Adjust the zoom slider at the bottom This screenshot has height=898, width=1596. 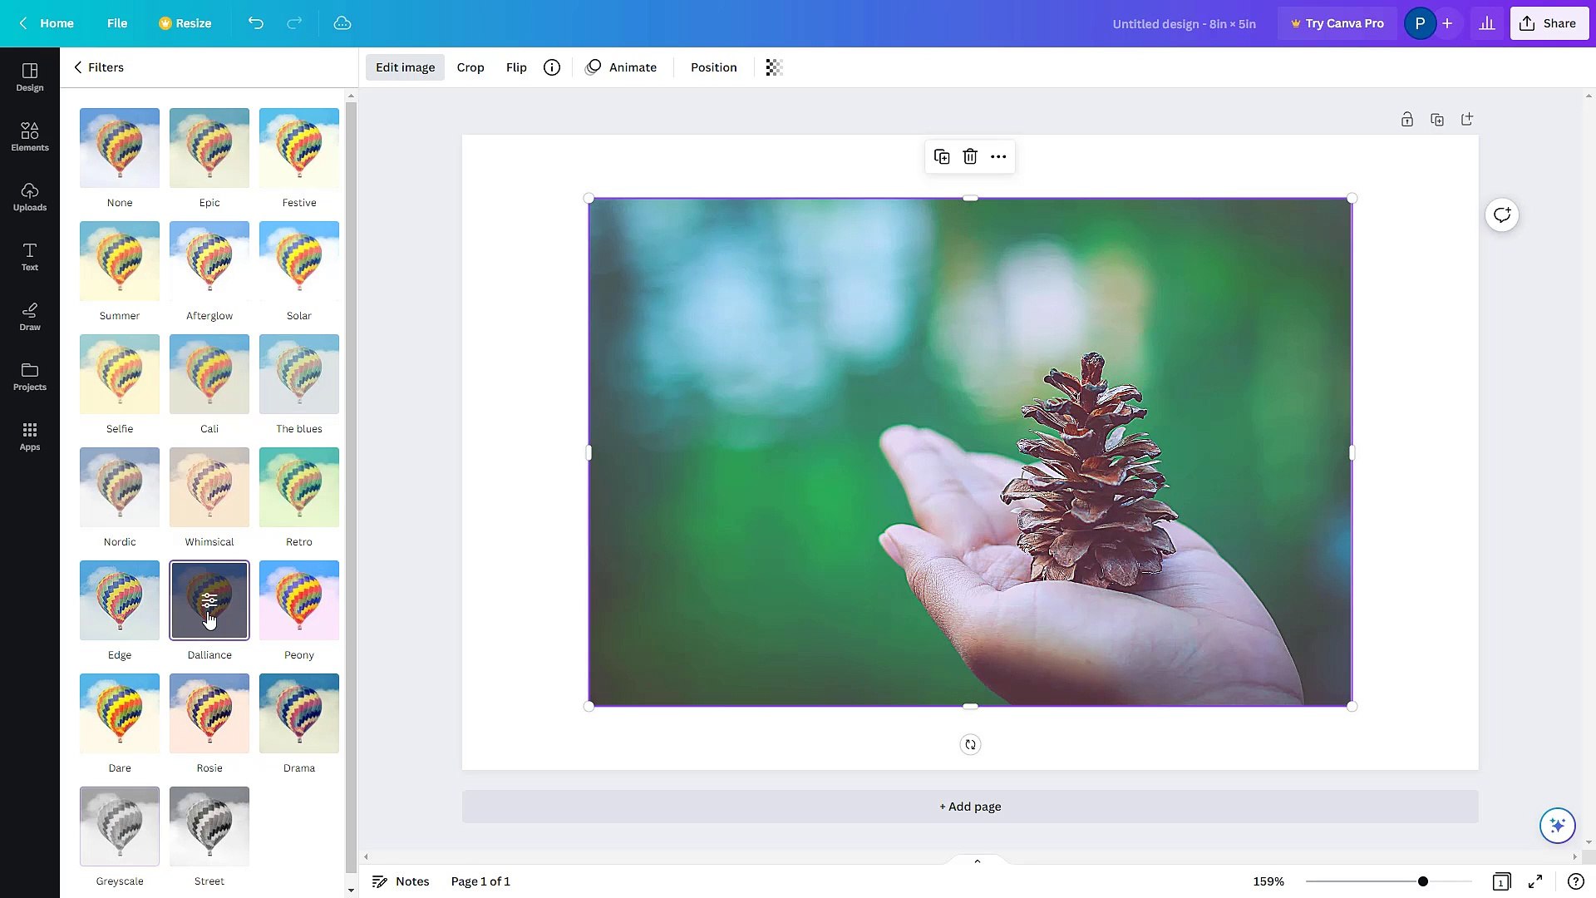tap(1422, 881)
